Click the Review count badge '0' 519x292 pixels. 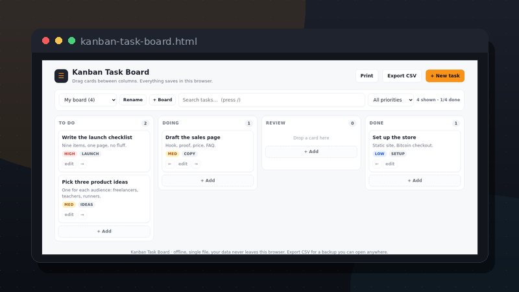tap(352, 123)
